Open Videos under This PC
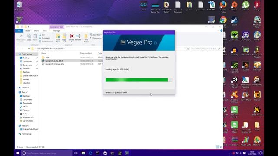 pos(24,114)
